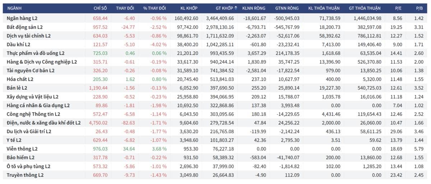Click the change value -24.77

pyautogui.click(x=128, y=27)
